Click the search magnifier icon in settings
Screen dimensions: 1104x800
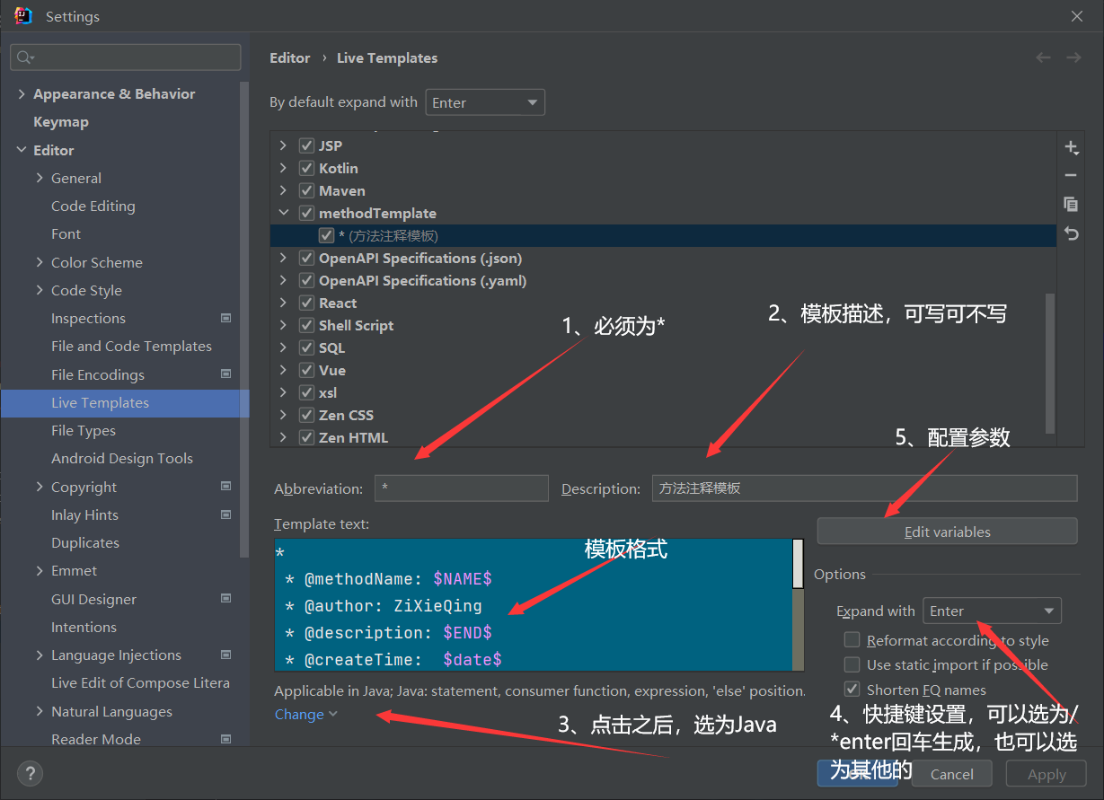25,57
